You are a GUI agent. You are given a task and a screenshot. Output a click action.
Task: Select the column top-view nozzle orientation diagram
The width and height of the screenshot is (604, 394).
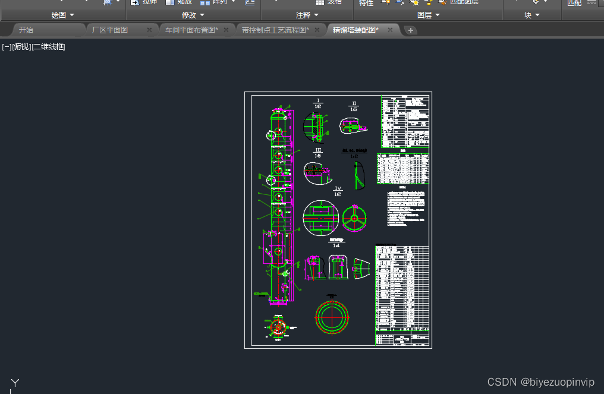[279, 328]
